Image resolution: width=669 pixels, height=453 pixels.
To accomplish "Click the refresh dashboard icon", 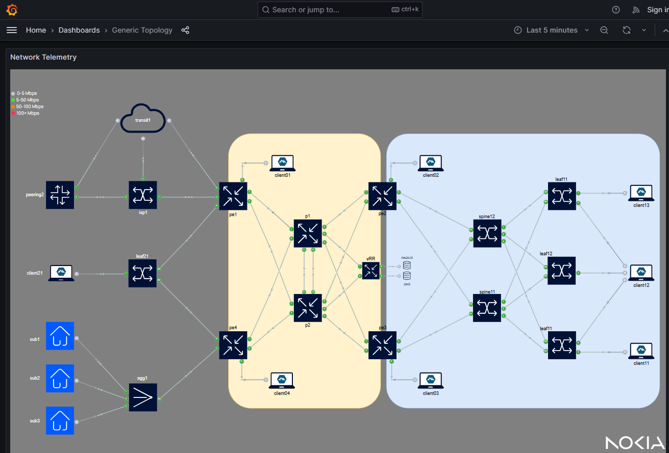I will point(627,30).
